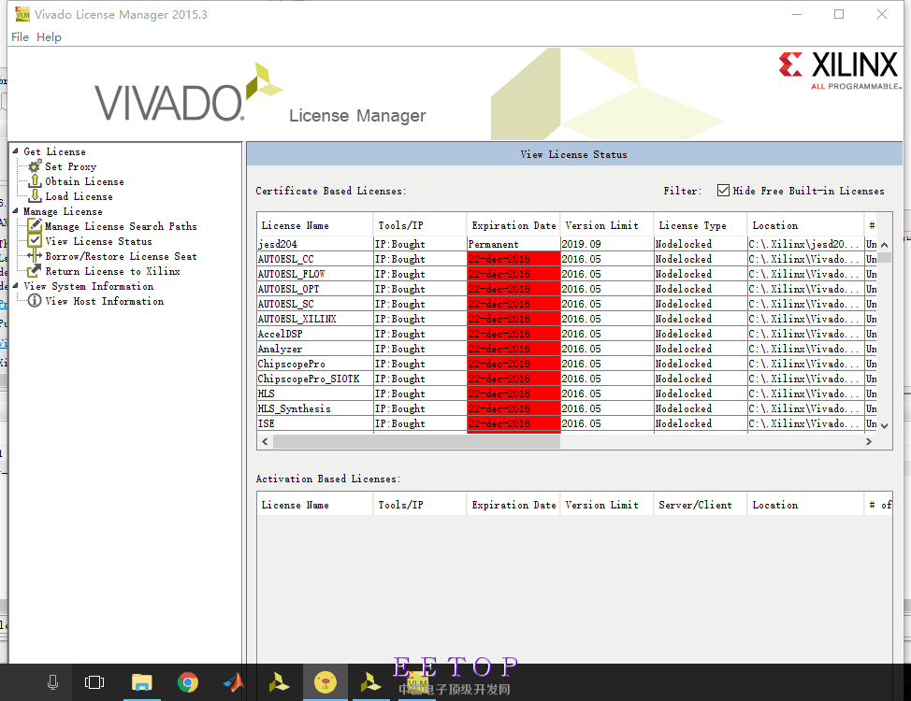Collapse the Get License tree node

click(x=16, y=151)
